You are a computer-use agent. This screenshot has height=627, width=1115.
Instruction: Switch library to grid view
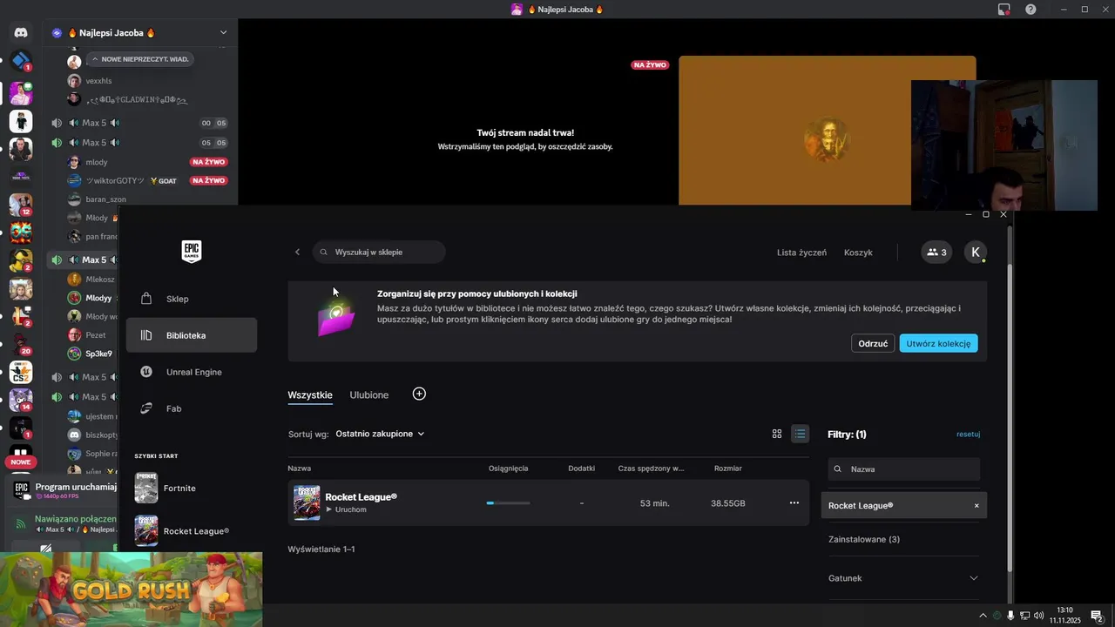pyautogui.click(x=777, y=434)
